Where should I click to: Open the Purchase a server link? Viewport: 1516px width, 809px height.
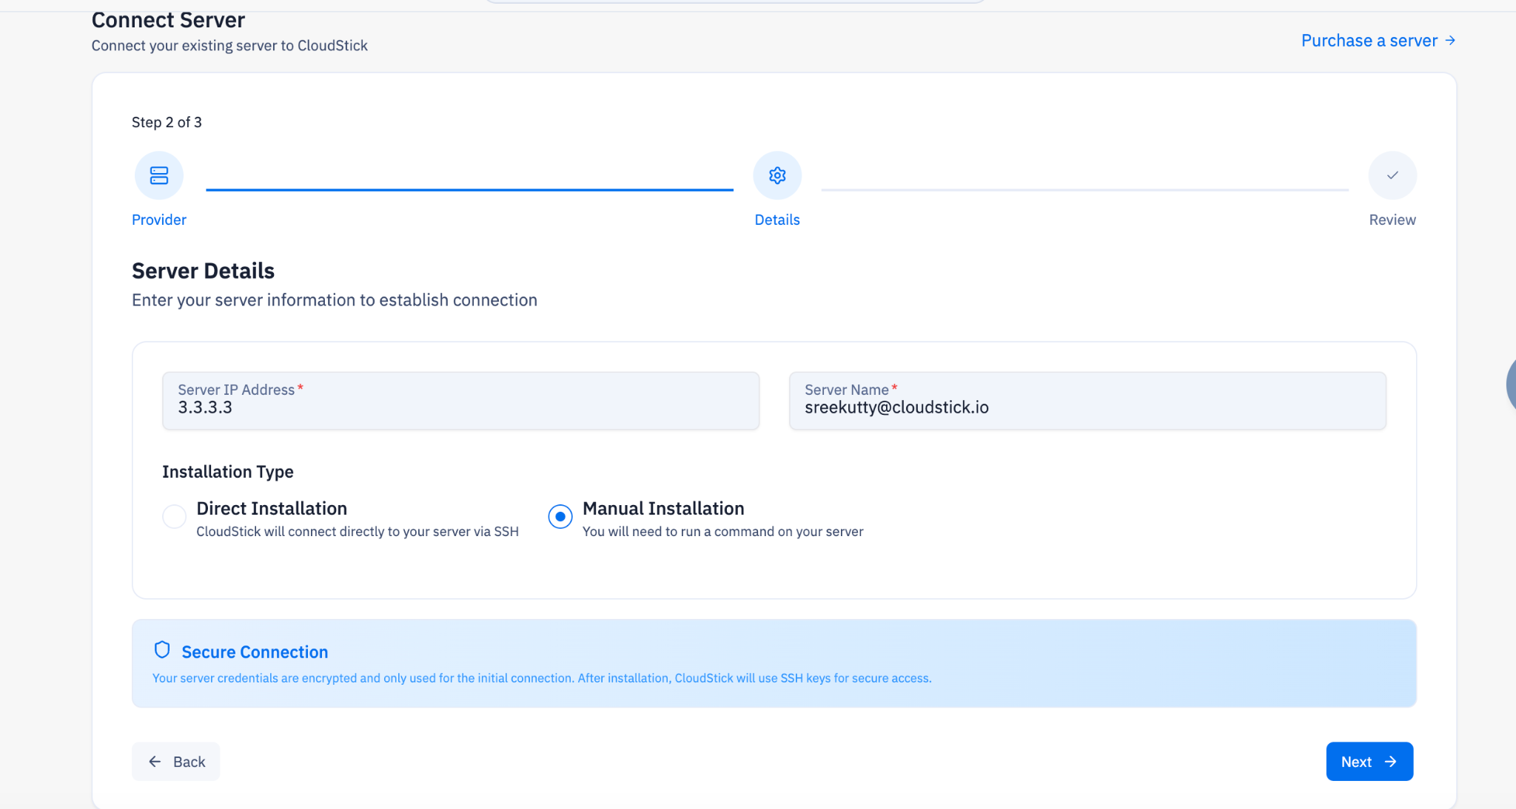[1378, 41]
